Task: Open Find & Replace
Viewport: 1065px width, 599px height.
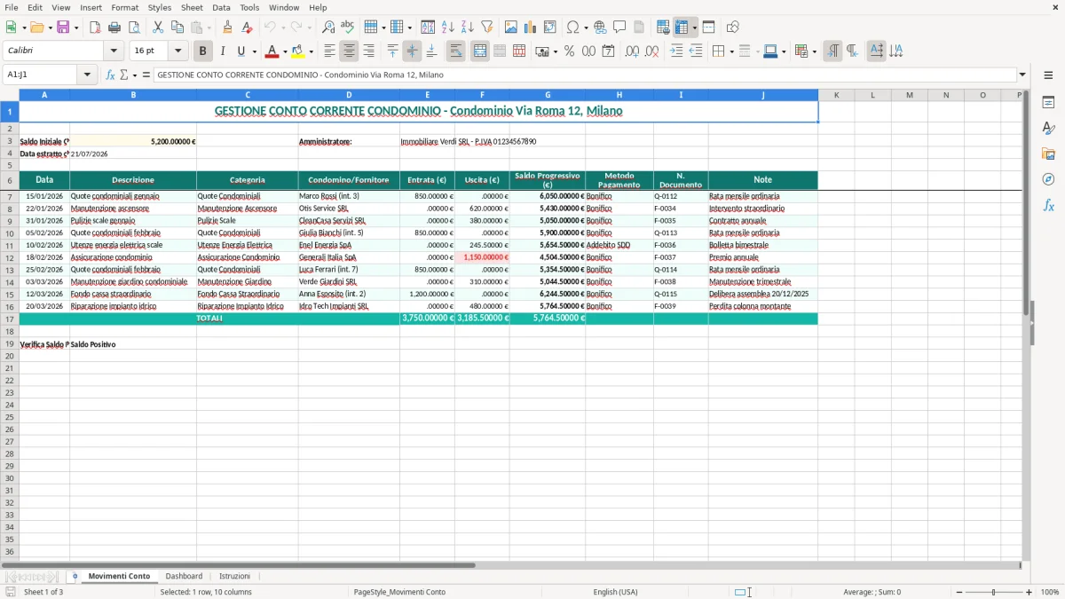Action: (x=328, y=28)
